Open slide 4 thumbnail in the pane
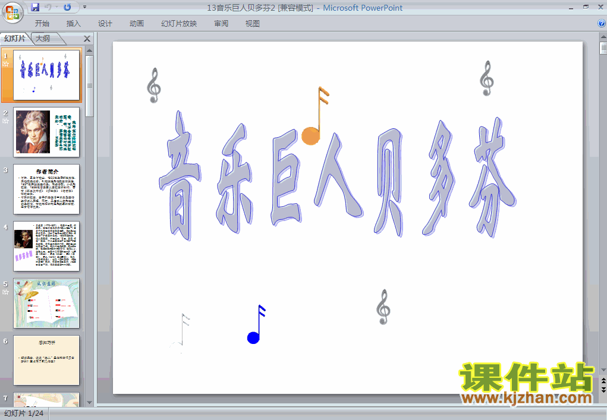The height and width of the screenshot is (420, 607). click(46, 247)
